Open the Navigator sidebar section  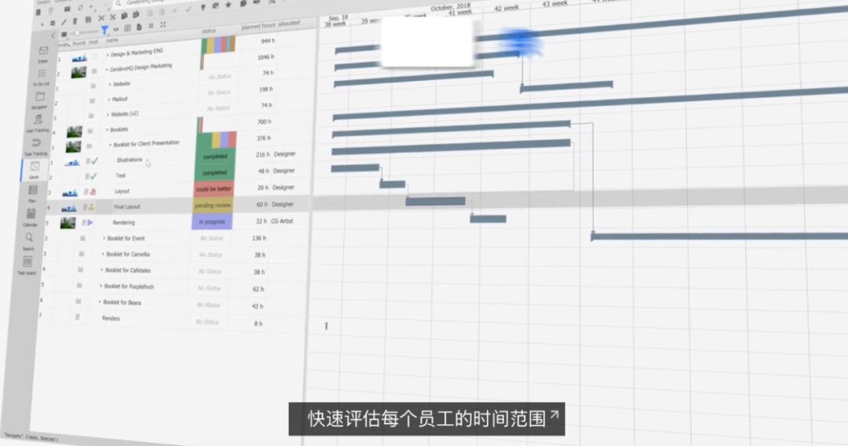(x=40, y=100)
